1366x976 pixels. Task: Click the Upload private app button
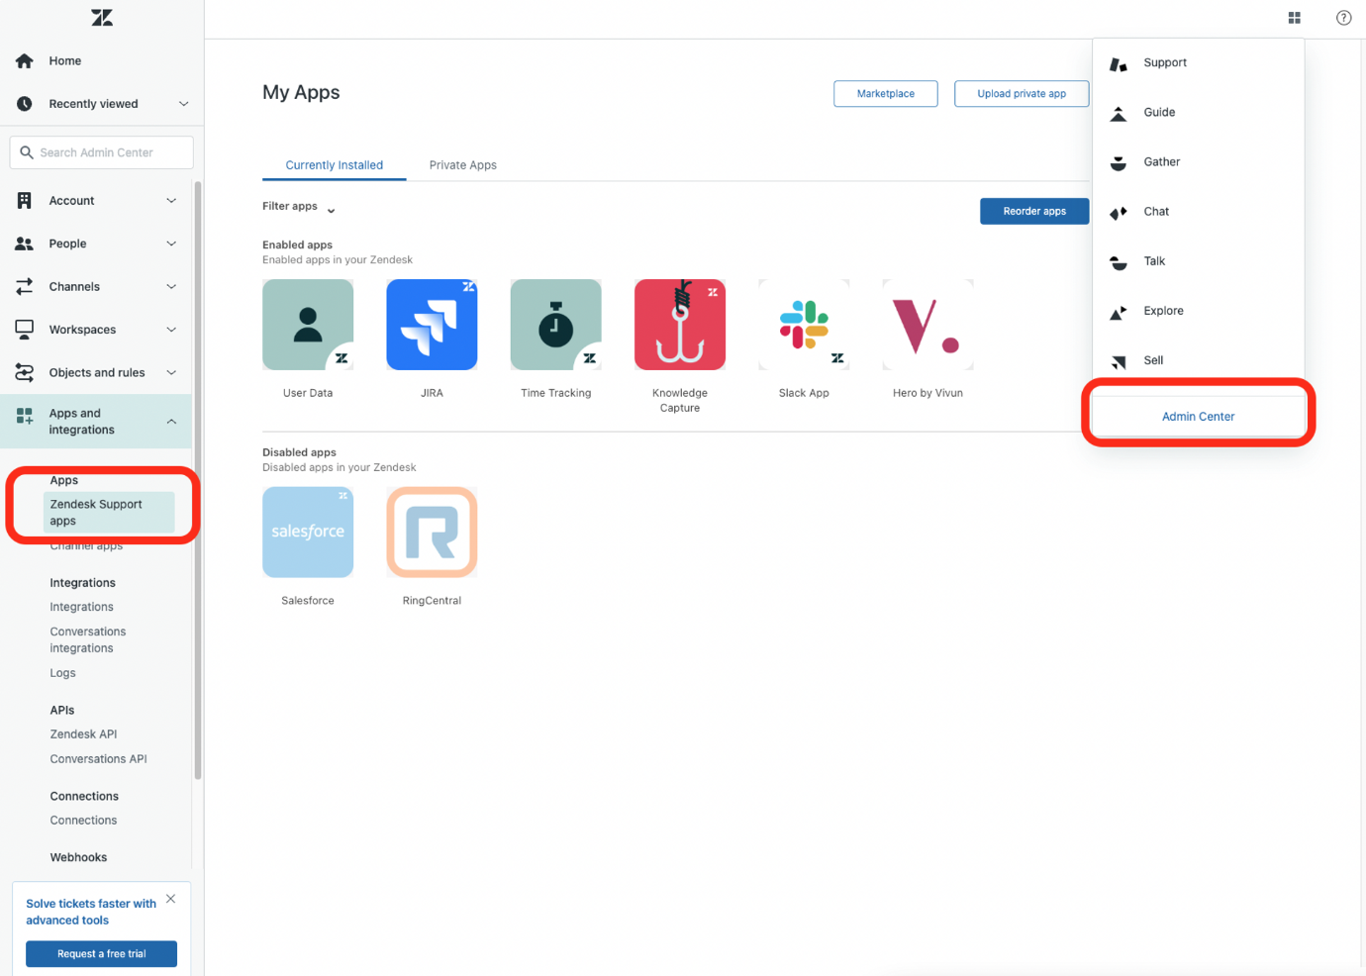(1022, 94)
